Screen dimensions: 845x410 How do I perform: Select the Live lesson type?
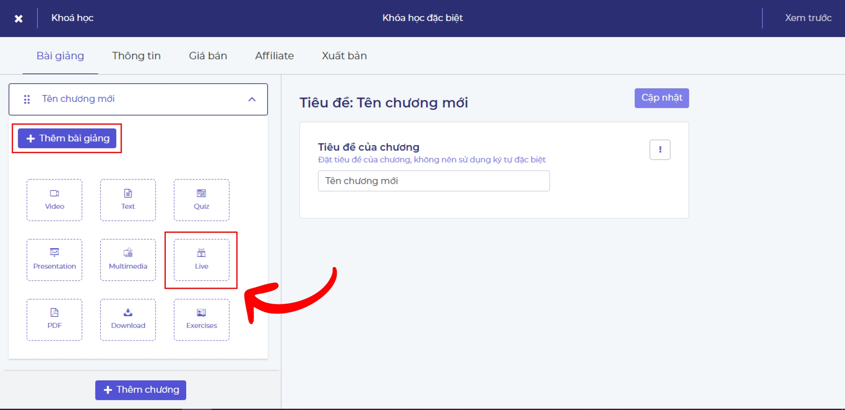[x=201, y=259]
